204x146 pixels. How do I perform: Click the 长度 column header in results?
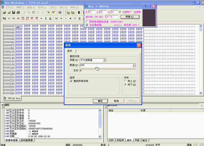pyautogui.click(x=155, y=110)
